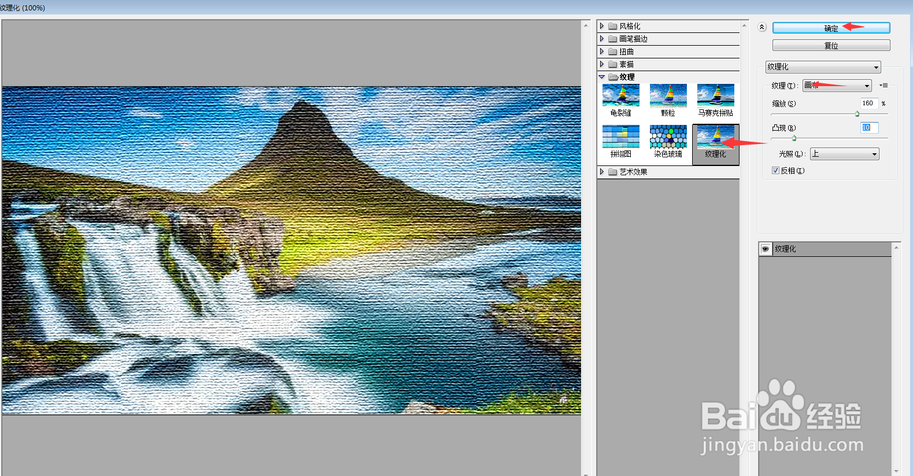913x476 pixels.
Task: Click the 艺术效果 category label
Action: 633,172
